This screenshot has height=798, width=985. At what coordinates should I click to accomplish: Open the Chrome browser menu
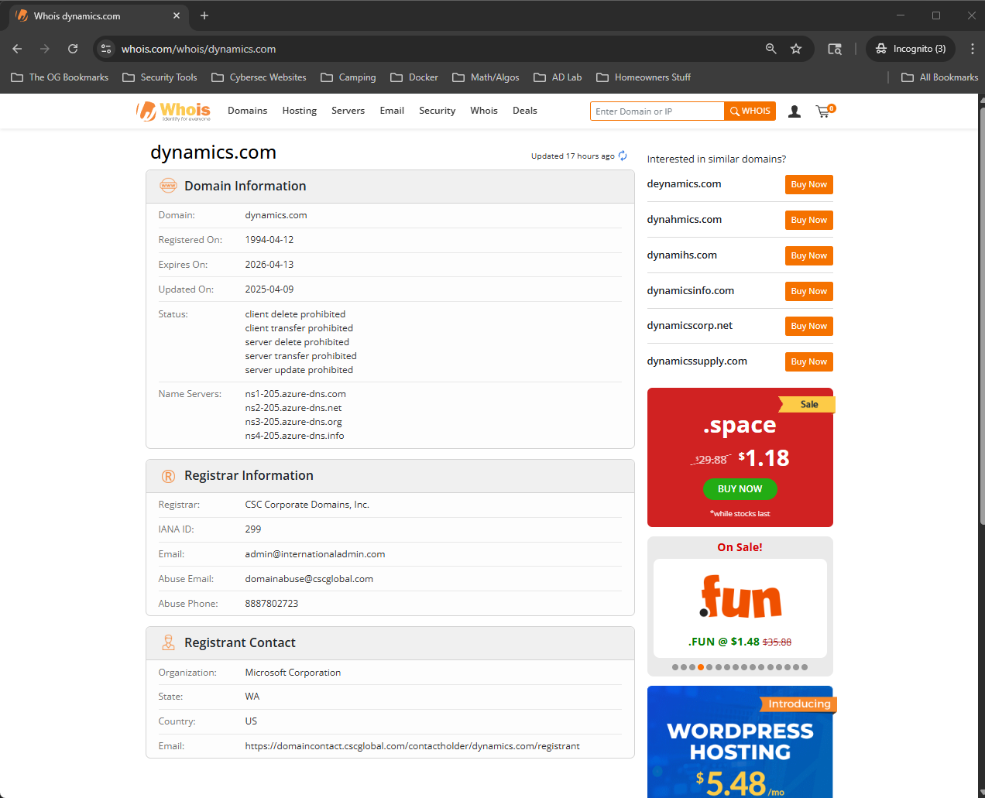(x=973, y=48)
